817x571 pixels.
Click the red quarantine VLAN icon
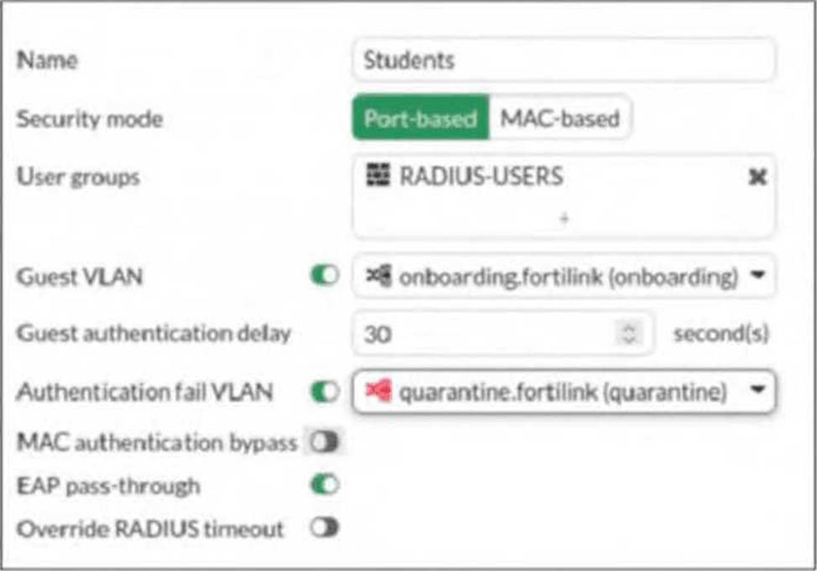pos(379,392)
